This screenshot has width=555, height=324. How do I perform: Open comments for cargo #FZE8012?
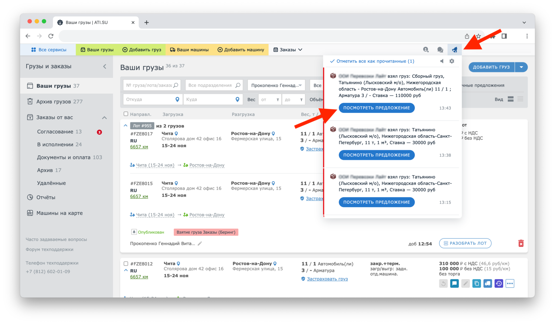pyautogui.click(x=455, y=283)
